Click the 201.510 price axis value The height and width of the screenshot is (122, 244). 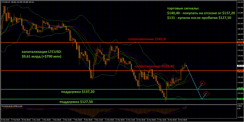240,23
